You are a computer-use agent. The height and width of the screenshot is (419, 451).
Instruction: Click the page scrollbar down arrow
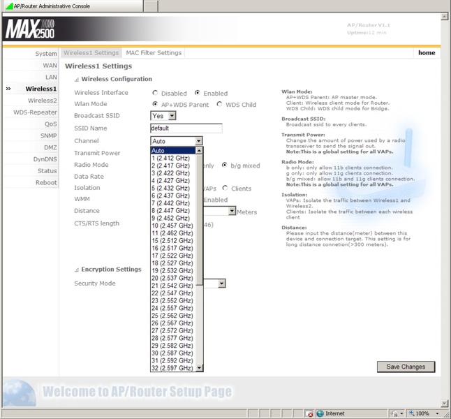click(x=444, y=403)
